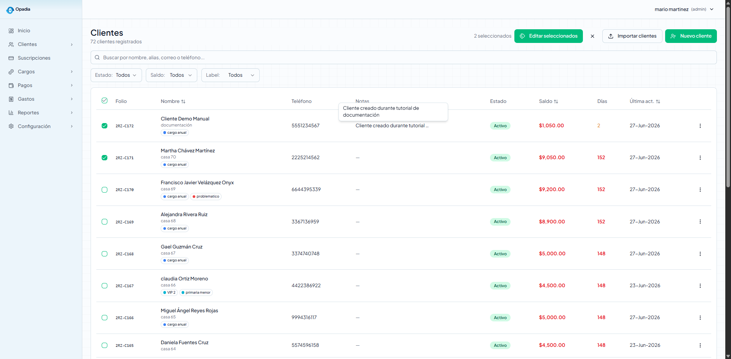Open actions menu for Gael Guzmán Cruz
731x359 pixels.
(x=700, y=254)
